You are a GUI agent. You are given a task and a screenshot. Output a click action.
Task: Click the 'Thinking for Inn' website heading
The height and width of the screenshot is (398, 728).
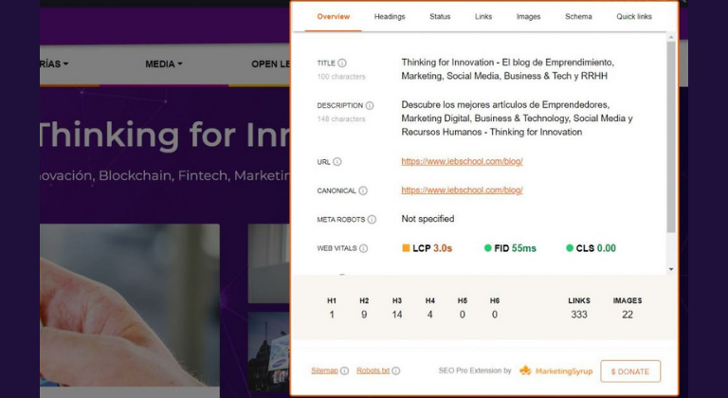coord(163,136)
